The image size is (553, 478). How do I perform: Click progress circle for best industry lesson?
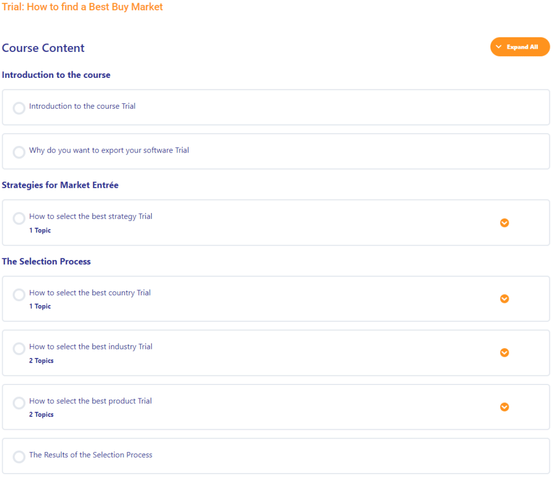pyautogui.click(x=19, y=349)
